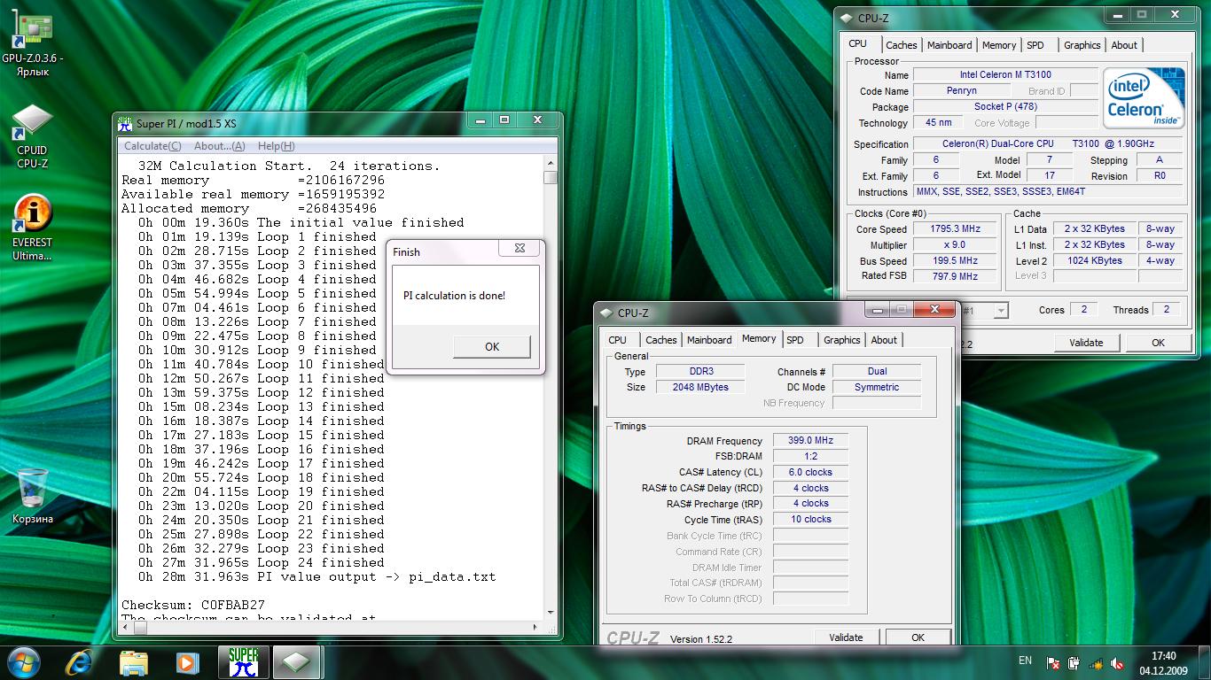
Task: Open the Help(H) menu in Super PI
Action: [x=276, y=146]
